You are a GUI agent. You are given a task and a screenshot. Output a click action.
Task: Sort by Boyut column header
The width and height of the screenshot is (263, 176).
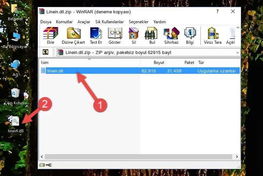click(153, 63)
